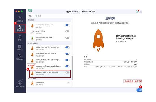Turn off Adobe_Genuine_Software_Integ daemon toggle
Image resolution: width=156 pixels, height=102 pixels.
[x=67, y=48]
